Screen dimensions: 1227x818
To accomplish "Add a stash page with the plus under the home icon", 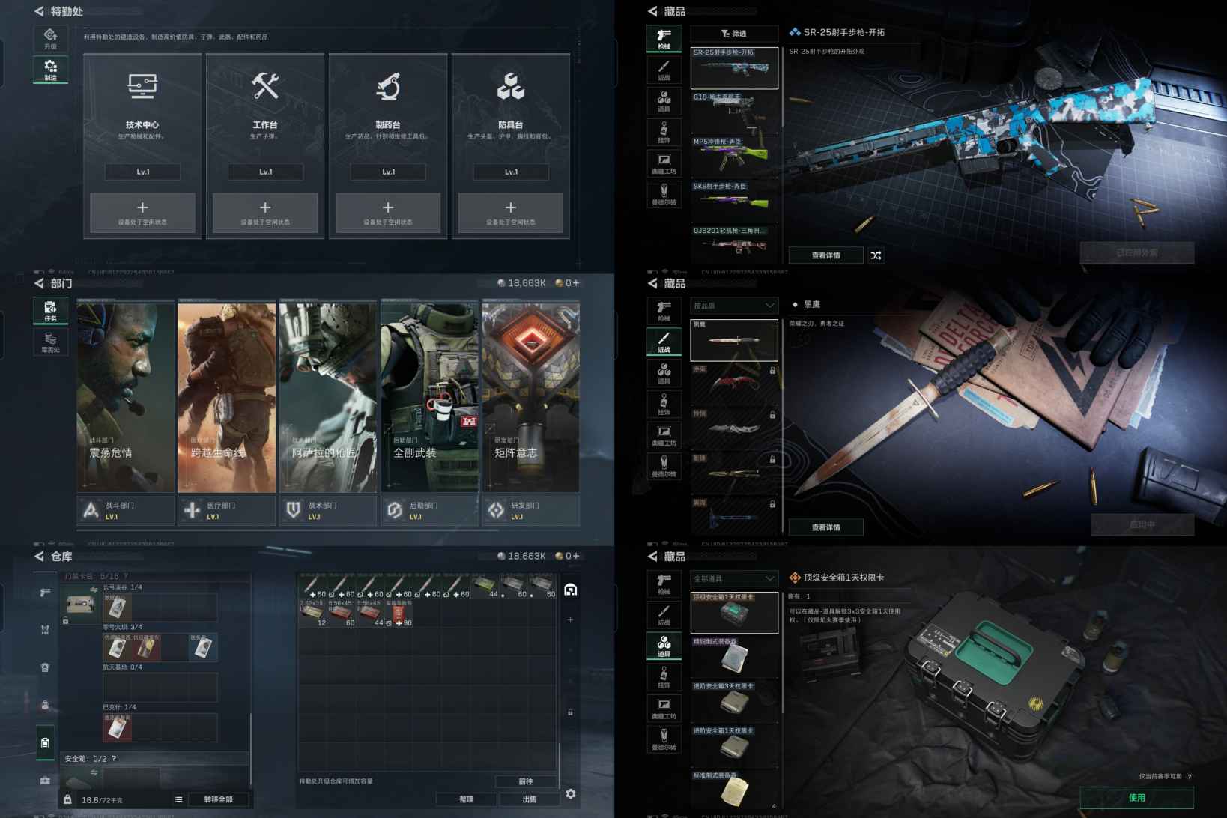I will coord(570,619).
